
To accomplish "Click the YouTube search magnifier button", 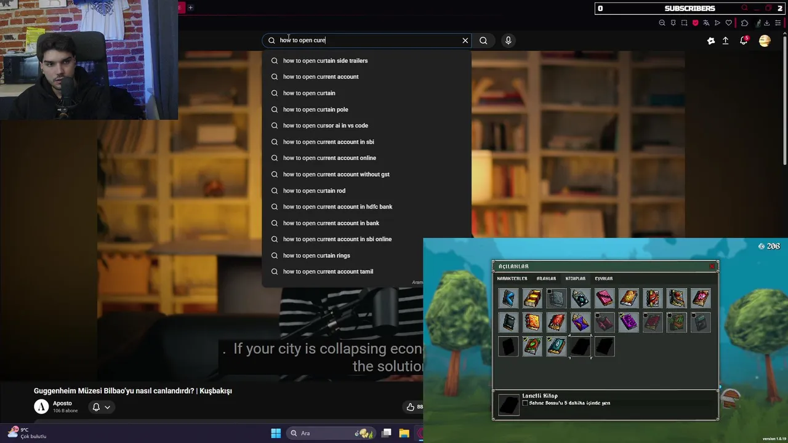I will pyautogui.click(x=483, y=41).
